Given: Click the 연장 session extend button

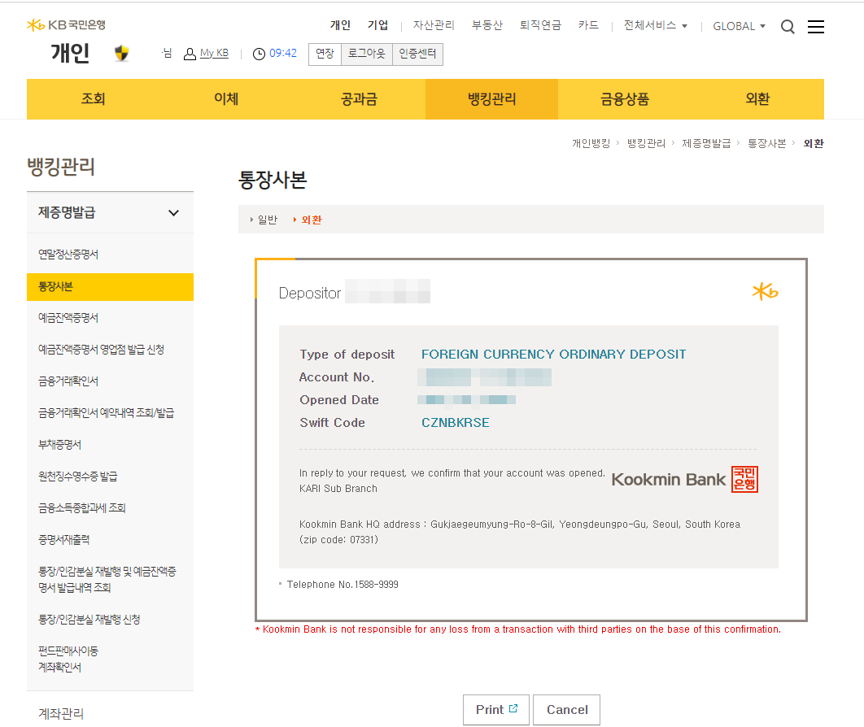Looking at the screenshot, I should tap(325, 54).
